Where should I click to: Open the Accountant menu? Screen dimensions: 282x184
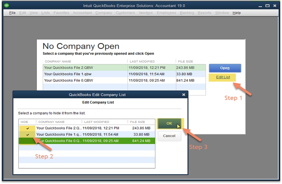click(x=82, y=13)
